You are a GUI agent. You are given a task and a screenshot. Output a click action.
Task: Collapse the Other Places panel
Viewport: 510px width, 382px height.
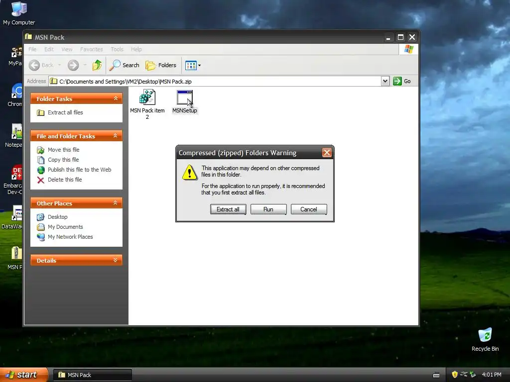(116, 203)
